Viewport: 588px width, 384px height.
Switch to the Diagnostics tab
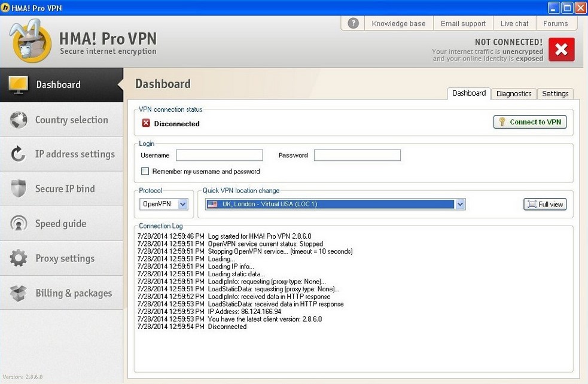(514, 93)
